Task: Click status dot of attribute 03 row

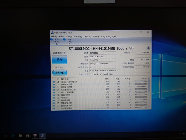Action: click(x=54, y=87)
